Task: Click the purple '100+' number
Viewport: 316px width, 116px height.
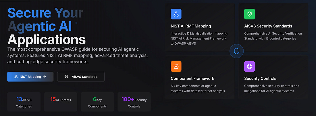Action: pyautogui.click(x=128, y=99)
